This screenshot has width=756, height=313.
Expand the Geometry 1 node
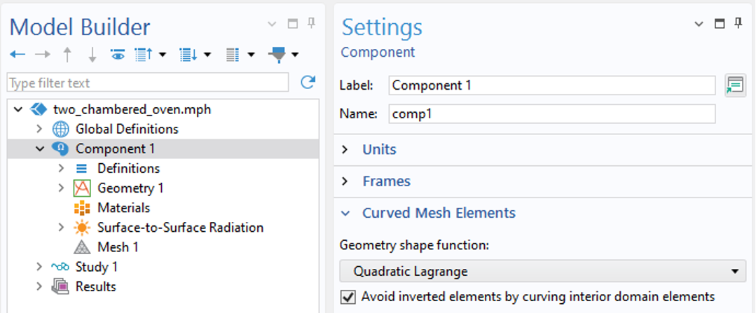pyautogui.click(x=61, y=188)
